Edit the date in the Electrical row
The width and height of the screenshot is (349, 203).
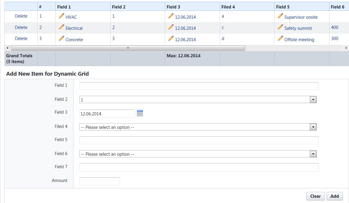185,28
